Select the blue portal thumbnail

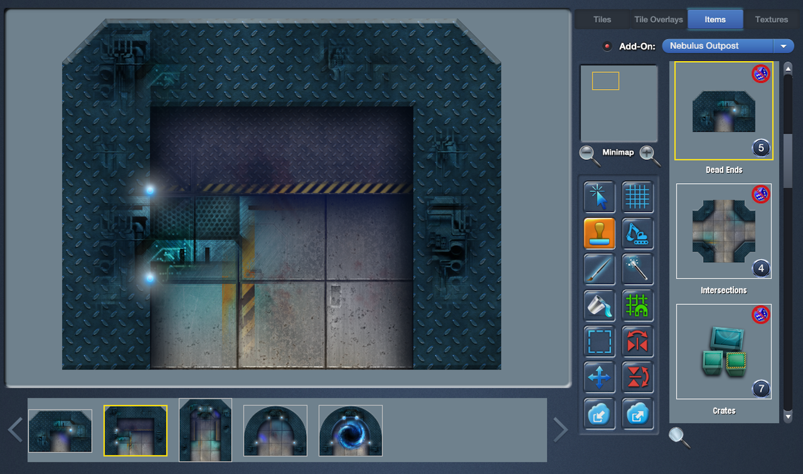[350, 431]
